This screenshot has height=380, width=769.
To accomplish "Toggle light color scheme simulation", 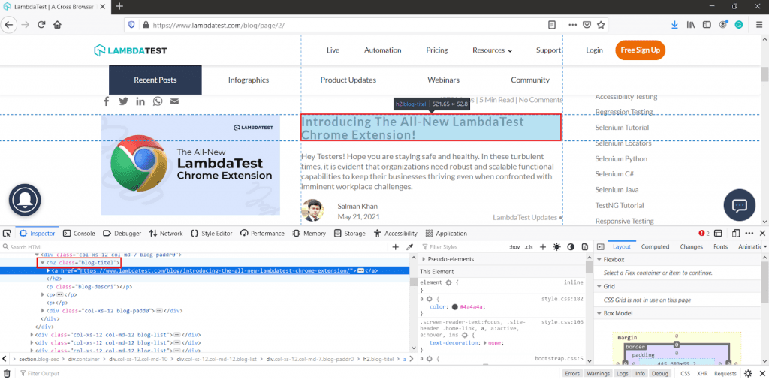I will [x=556, y=246].
